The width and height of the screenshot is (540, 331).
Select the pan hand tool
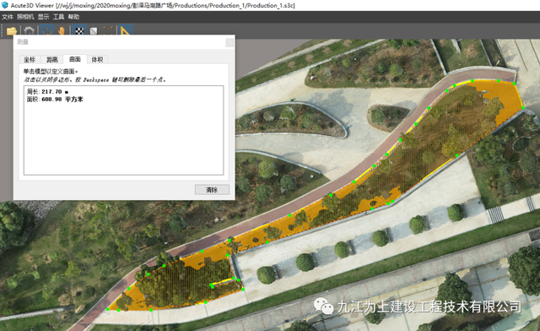[62, 30]
